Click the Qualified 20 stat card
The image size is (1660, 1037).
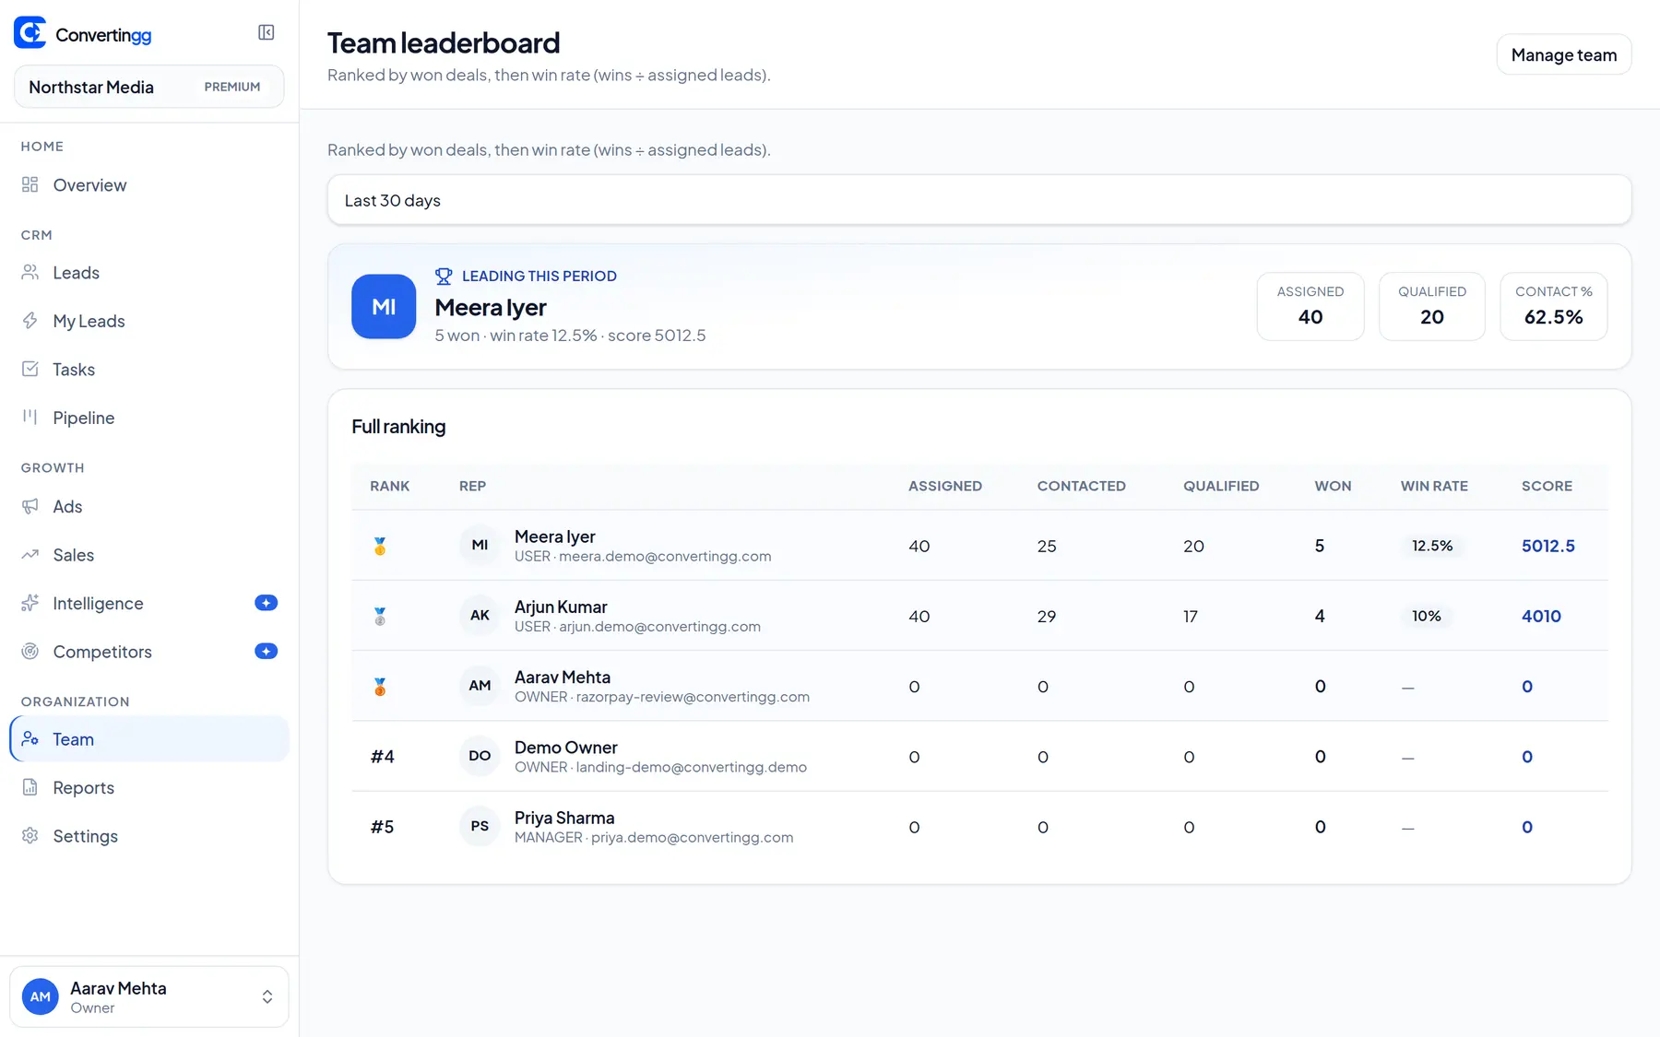pyautogui.click(x=1431, y=306)
